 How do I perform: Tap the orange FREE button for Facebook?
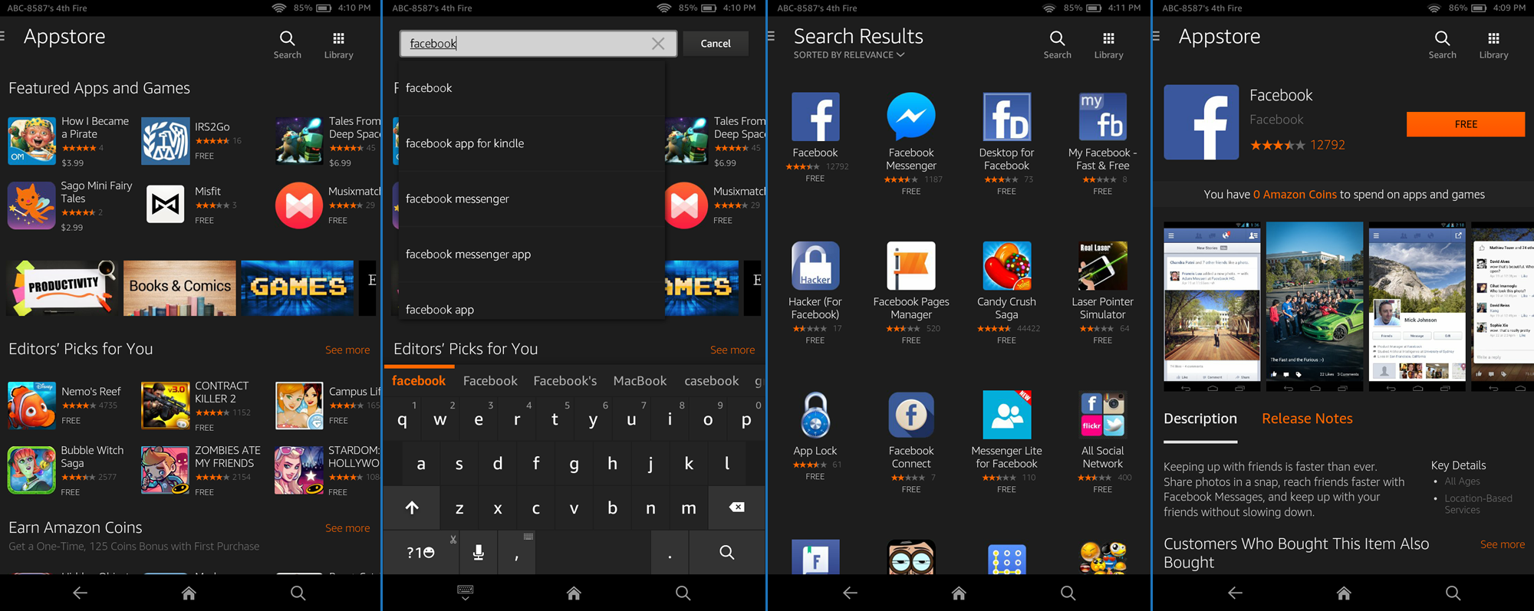1466,124
